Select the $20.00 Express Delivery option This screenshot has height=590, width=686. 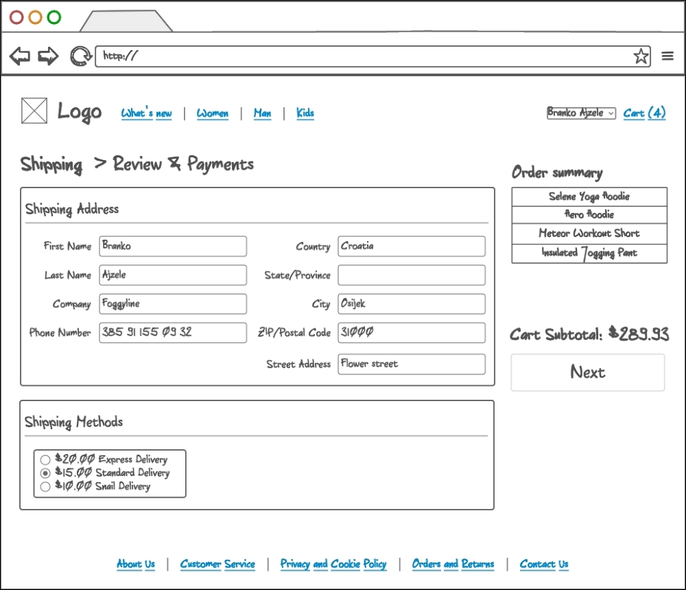[x=45, y=459]
